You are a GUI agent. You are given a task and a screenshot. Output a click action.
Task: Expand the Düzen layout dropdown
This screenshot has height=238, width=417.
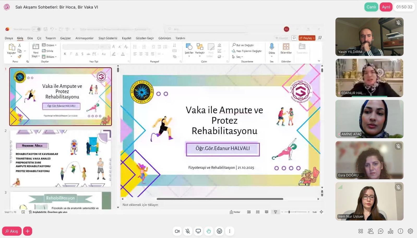50,45
